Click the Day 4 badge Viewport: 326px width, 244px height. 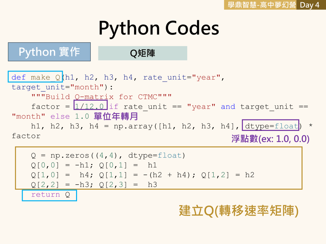pos(309,5)
